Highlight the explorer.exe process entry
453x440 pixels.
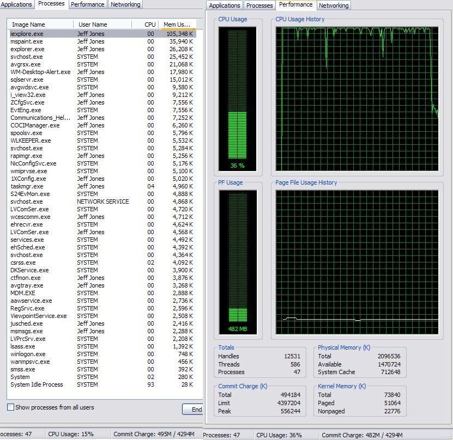[x=27, y=49]
